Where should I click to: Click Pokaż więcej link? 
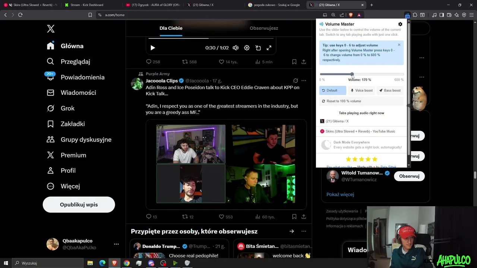[340, 194]
